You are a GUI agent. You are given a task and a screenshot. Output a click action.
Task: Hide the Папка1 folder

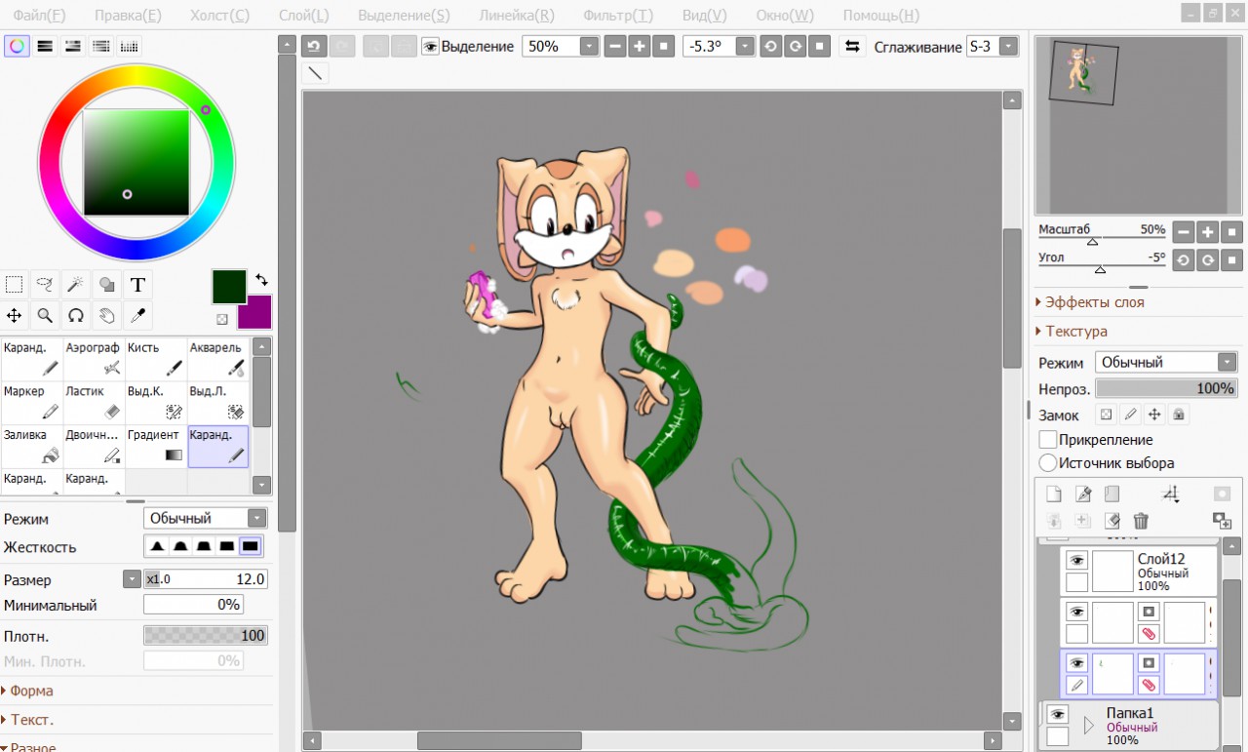(1057, 715)
